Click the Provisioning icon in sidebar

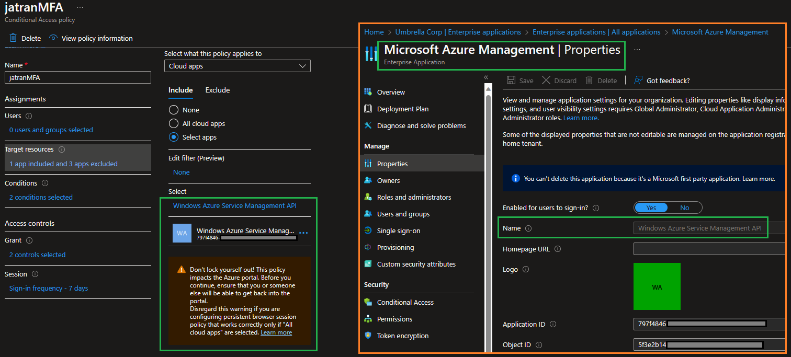368,247
